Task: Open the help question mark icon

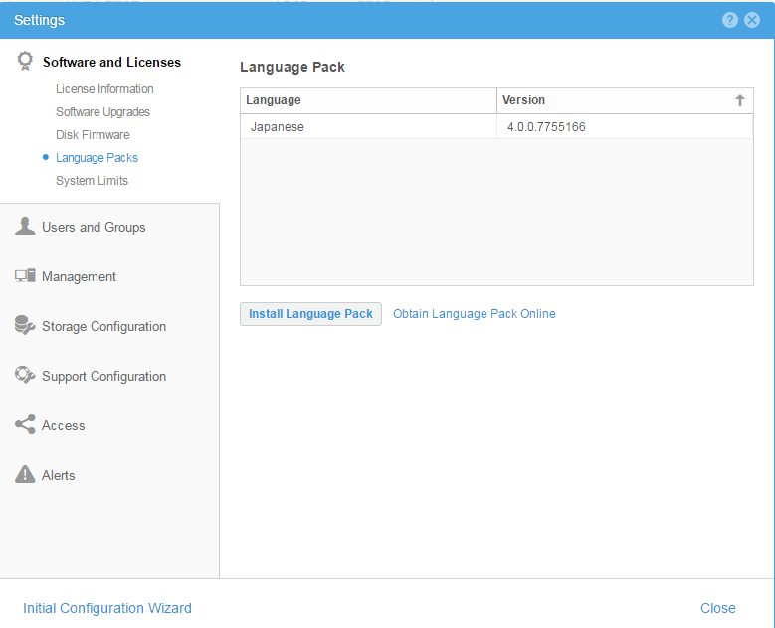Action: tap(729, 20)
